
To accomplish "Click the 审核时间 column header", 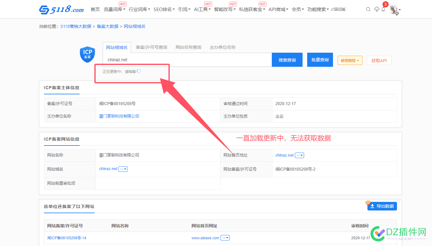I will (x=360, y=226).
